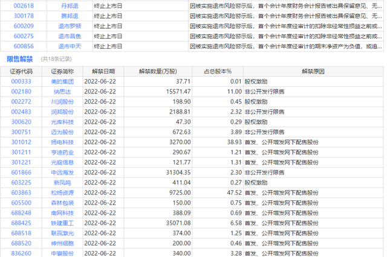The image size is (387, 257).
Task: Open stock code link 301221
Action: coord(21,162)
